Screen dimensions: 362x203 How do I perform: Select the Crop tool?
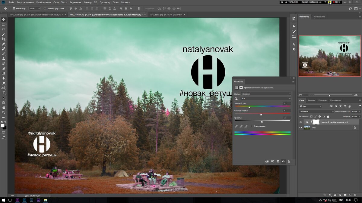click(x=4, y=39)
